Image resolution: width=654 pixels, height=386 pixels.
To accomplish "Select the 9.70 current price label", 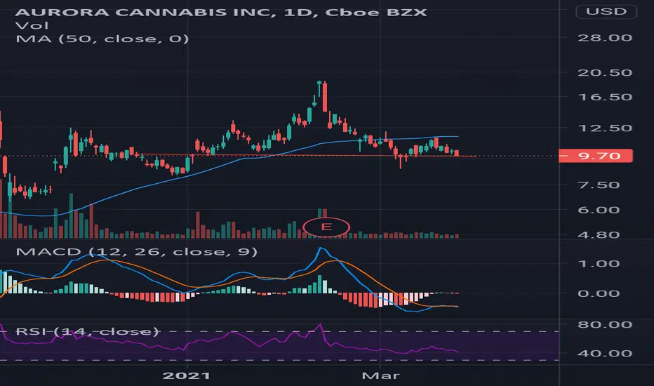I will (596, 156).
